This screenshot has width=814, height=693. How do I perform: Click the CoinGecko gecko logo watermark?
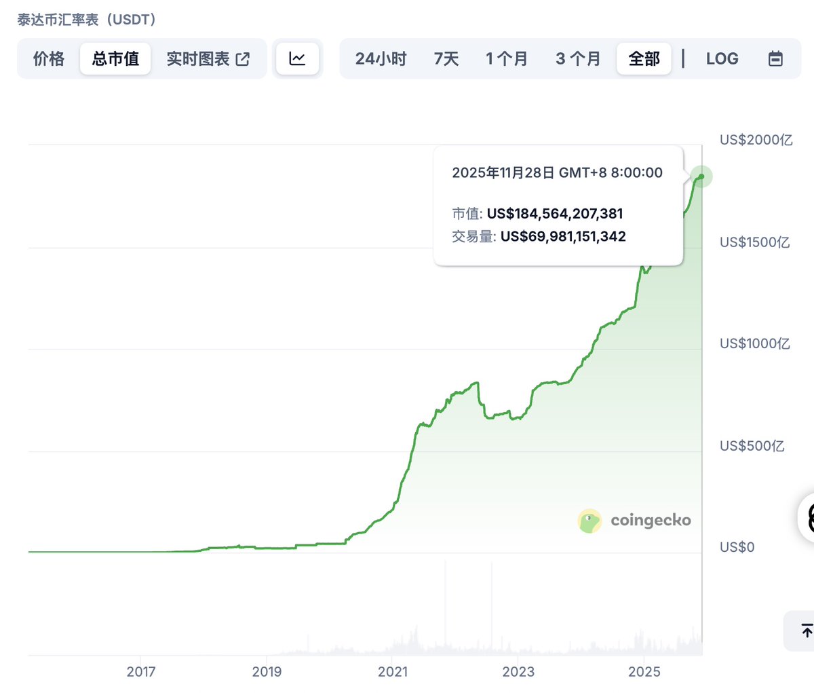pyautogui.click(x=589, y=521)
